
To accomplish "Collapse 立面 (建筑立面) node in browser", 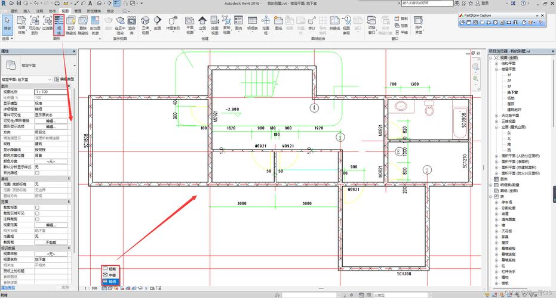I will pos(496,127).
